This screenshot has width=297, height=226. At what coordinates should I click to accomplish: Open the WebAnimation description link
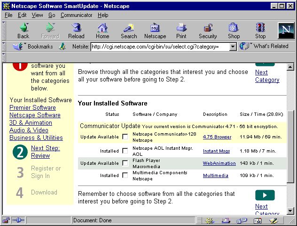219,163
